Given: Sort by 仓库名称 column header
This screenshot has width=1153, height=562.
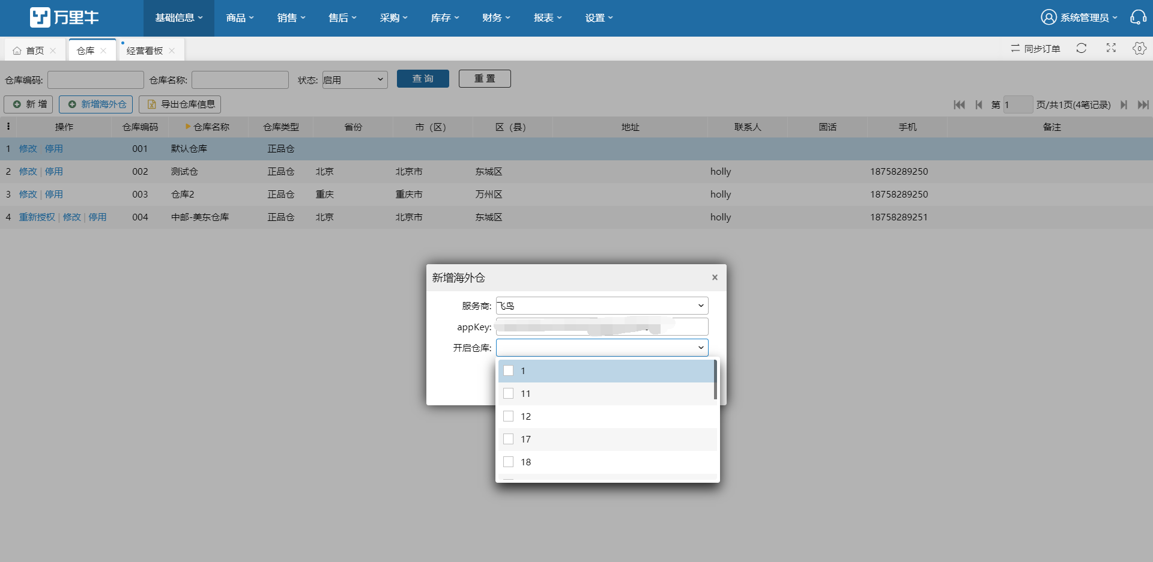Looking at the screenshot, I should 208,127.
